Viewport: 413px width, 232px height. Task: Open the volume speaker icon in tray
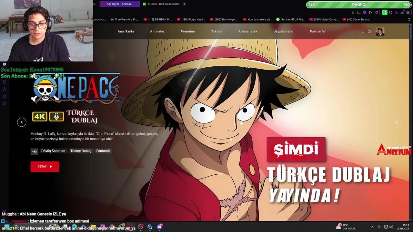click(x=391, y=227)
